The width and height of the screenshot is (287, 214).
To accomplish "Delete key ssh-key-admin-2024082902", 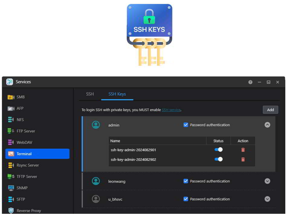I will pos(243,159).
